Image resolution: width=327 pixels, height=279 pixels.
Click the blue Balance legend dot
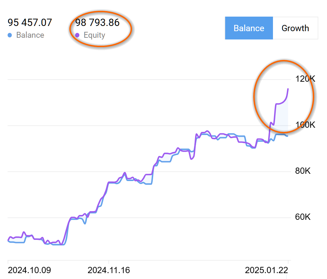[x=10, y=35]
